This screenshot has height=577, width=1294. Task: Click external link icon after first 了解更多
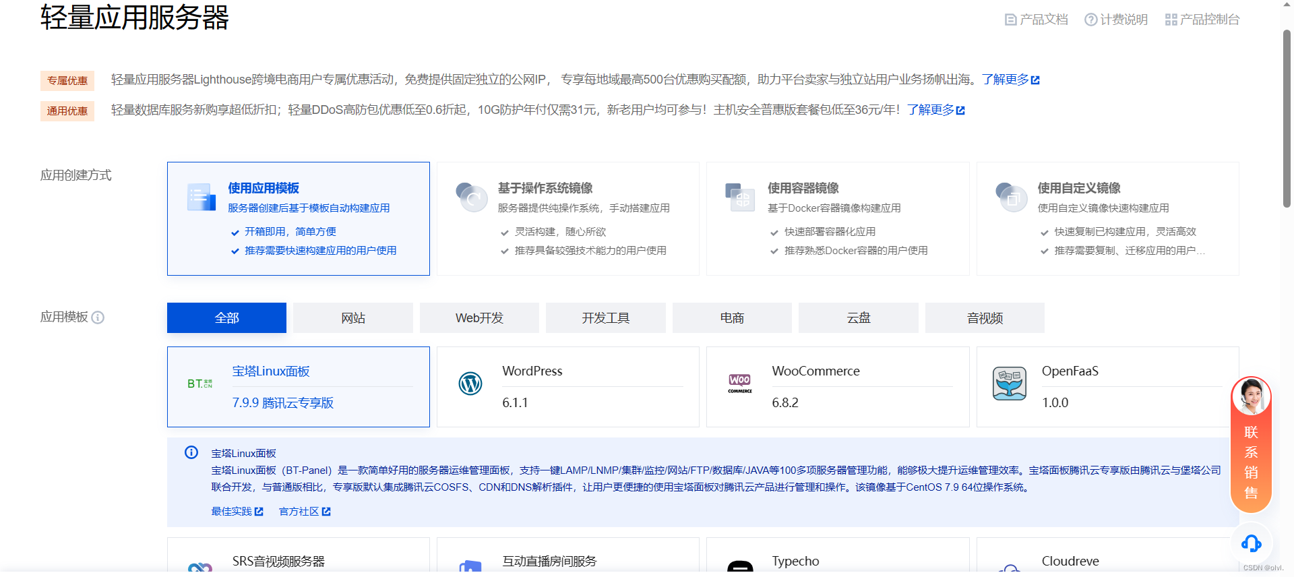[x=1035, y=80]
